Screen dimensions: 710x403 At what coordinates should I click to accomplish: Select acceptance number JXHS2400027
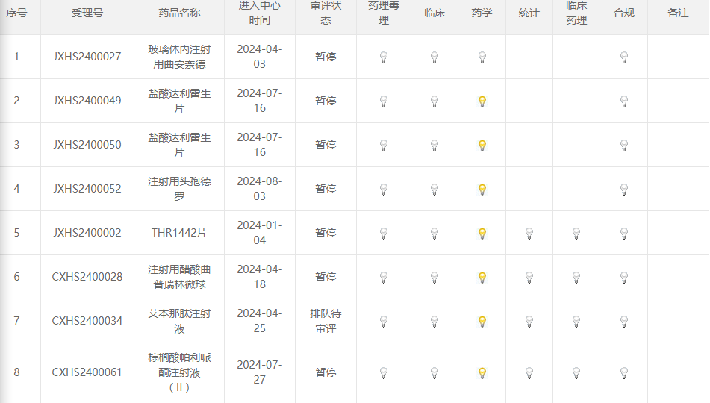coord(87,57)
